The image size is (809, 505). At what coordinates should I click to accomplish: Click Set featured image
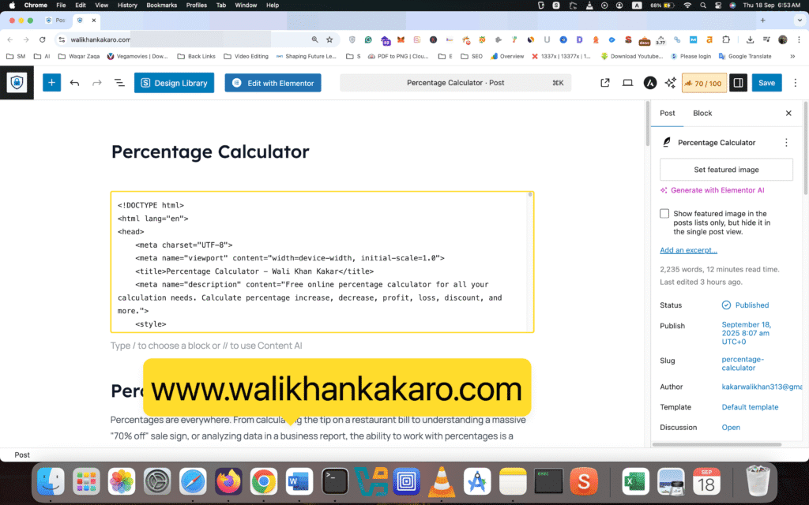point(725,169)
